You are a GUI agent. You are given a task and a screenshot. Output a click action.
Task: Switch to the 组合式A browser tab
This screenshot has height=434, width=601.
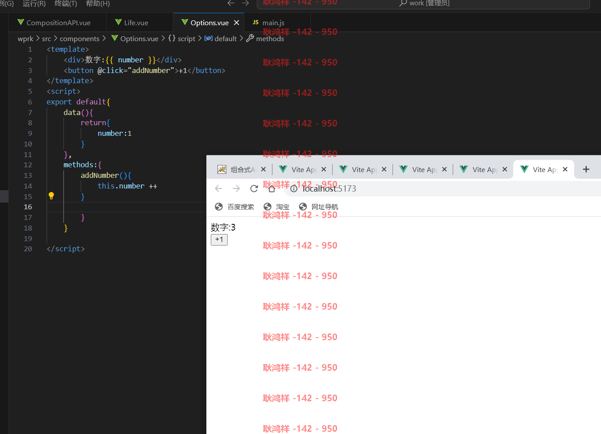[242, 169]
